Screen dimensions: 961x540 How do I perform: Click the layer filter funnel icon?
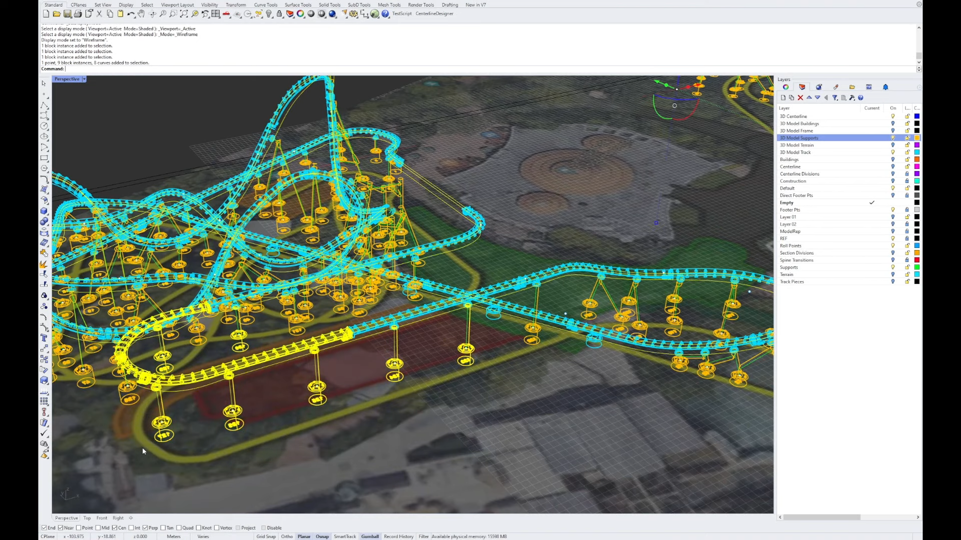(835, 98)
